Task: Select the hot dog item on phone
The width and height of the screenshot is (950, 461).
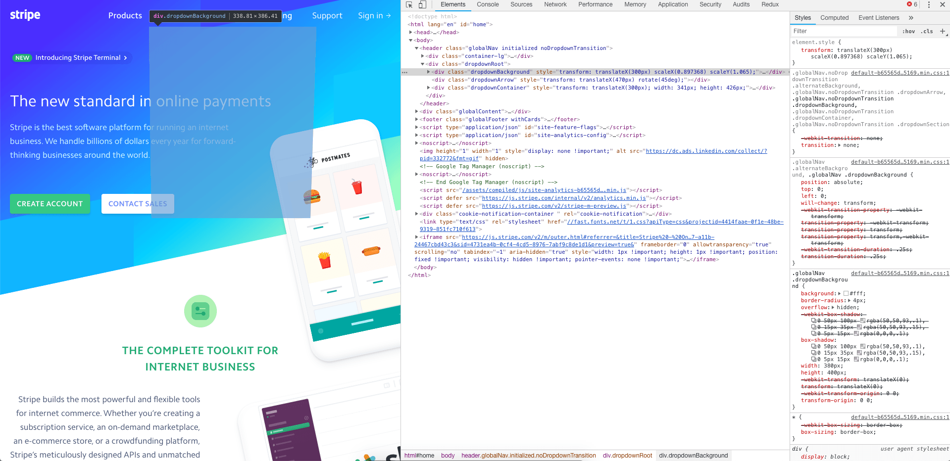Action: [x=371, y=251]
